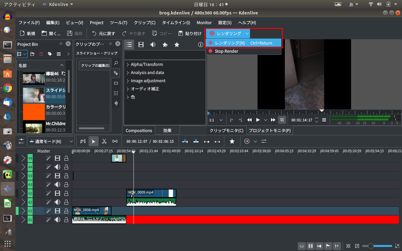Toggle the monitor crop/zone icon
Screen dimensions: 402x251
pos(282,120)
